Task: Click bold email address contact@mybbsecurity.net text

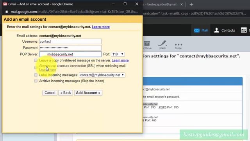Action: (x=60, y=36)
